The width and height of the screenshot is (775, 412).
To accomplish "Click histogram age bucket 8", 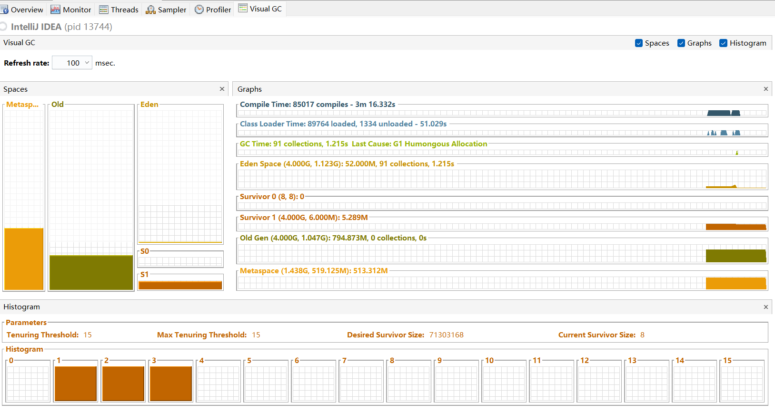I will point(409,383).
